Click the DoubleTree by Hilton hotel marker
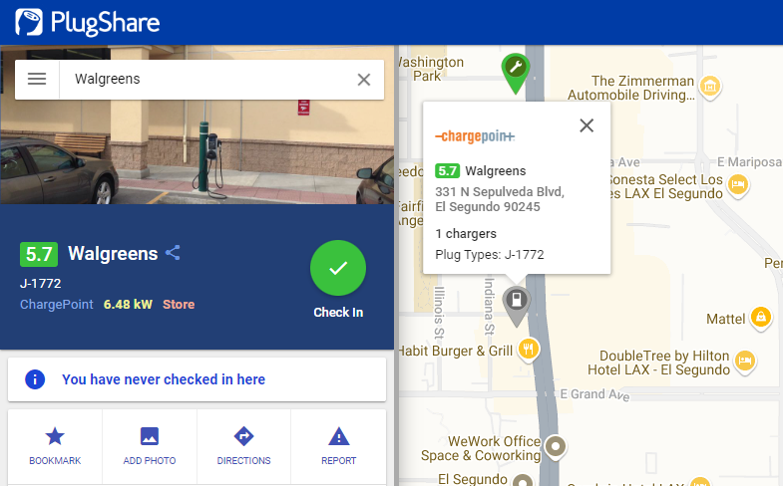 point(745,361)
